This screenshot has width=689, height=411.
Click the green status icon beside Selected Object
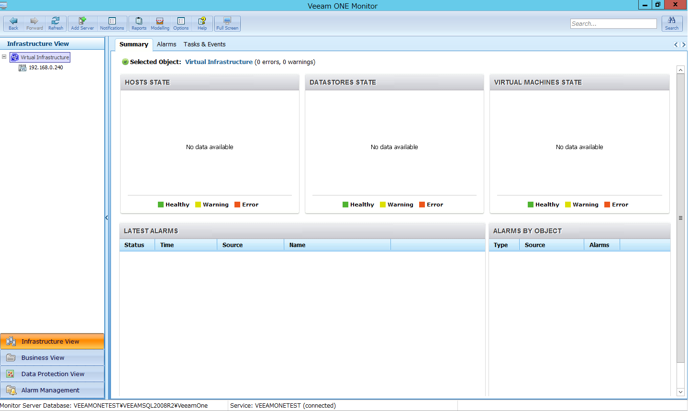click(125, 62)
